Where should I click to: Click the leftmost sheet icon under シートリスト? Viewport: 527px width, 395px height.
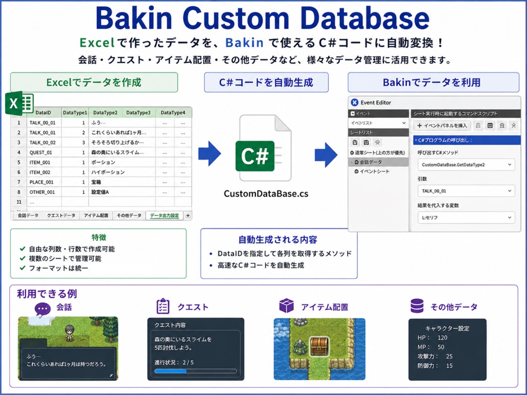(355, 142)
